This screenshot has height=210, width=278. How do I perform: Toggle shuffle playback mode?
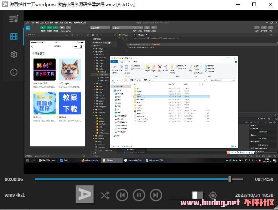coord(105,195)
